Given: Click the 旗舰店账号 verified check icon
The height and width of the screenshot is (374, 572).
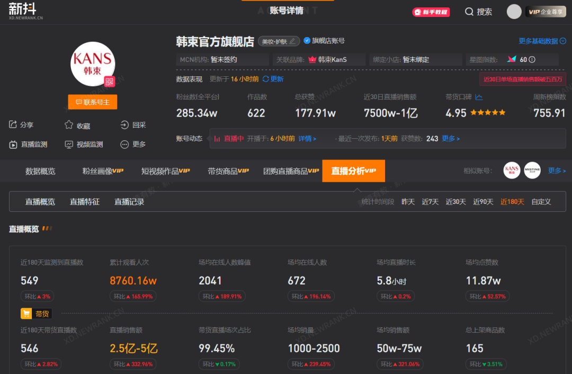Looking at the screenshot, I should (307, 40).
